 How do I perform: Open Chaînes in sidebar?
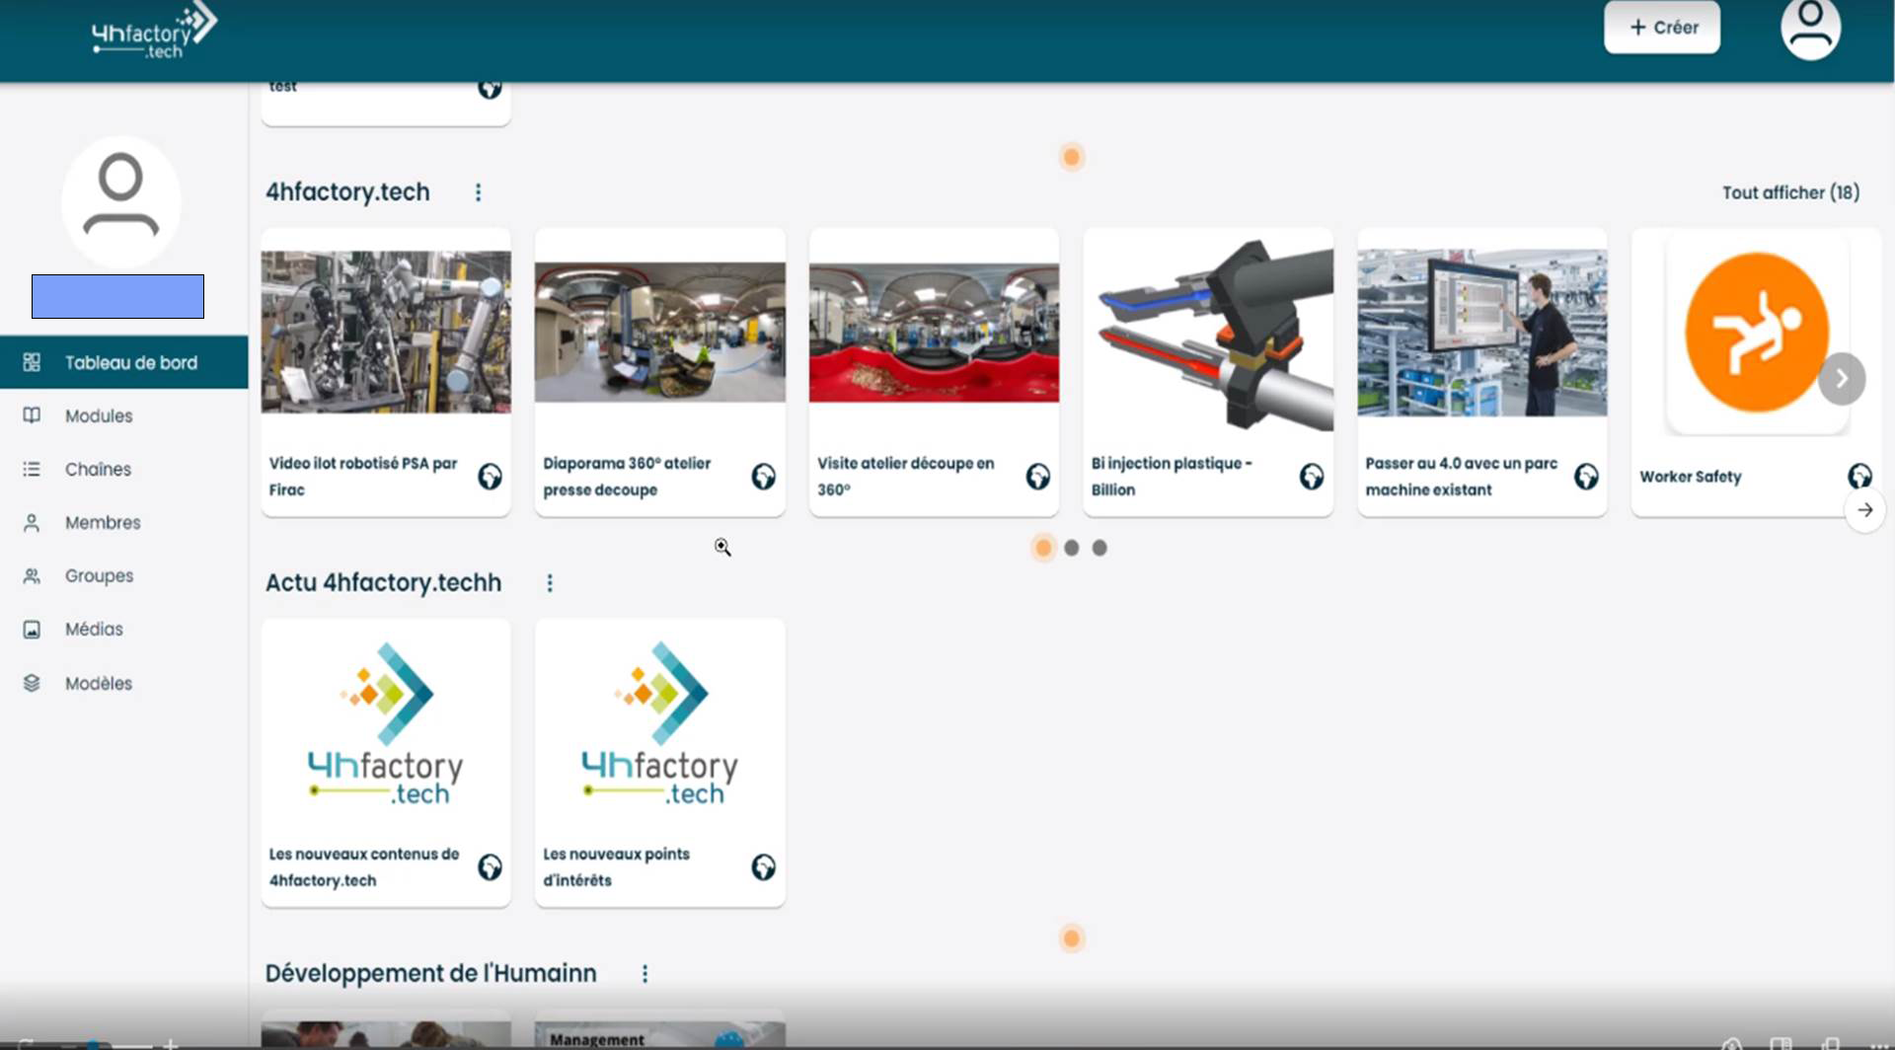coord(98,469)
